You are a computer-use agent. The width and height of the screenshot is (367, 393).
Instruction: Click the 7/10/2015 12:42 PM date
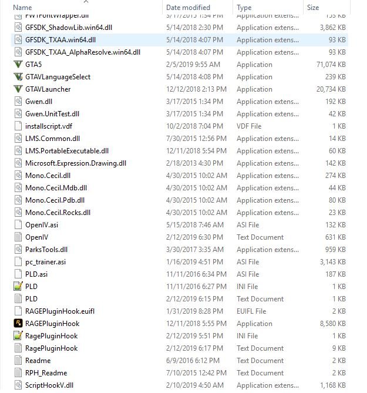(196, 372)
